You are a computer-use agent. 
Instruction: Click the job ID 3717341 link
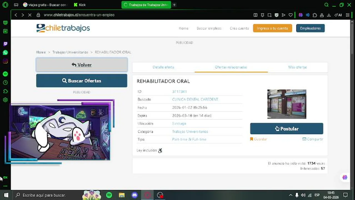(x=179, y=92)
